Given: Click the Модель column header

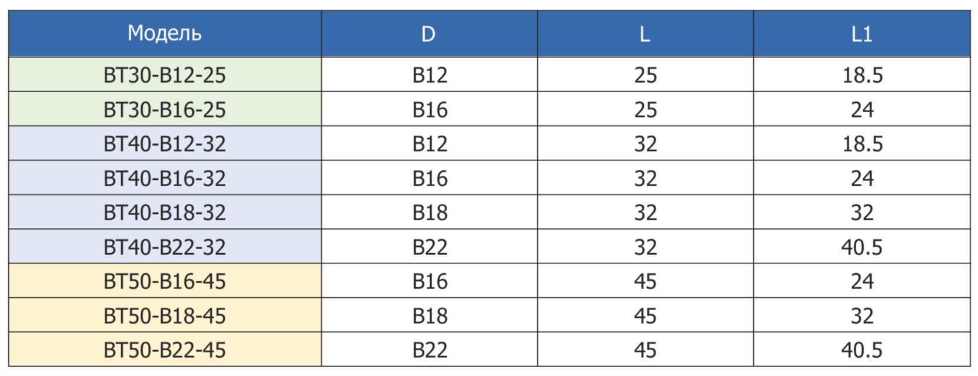Looking at the screenshot, I should (x=165, y=33).
